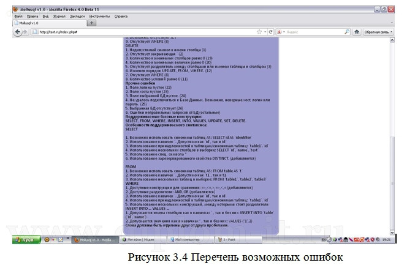
Task: Open a new tab with the plus button
Action: click(91, 23)
